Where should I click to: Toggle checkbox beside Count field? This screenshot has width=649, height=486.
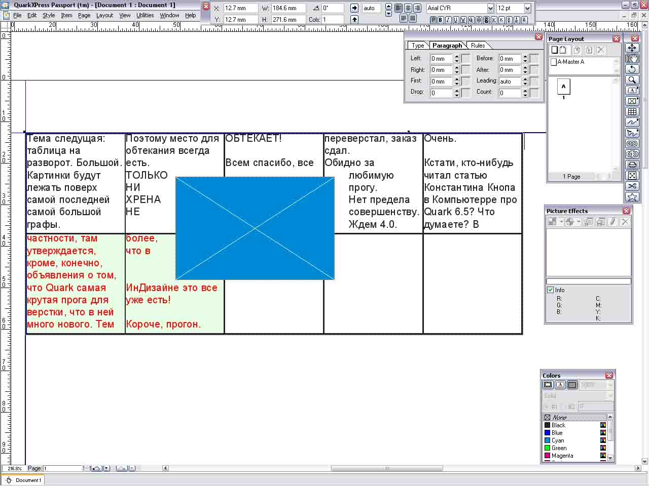534,93
